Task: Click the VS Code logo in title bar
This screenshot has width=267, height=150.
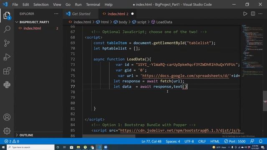Action: click(x=5, y=4)
